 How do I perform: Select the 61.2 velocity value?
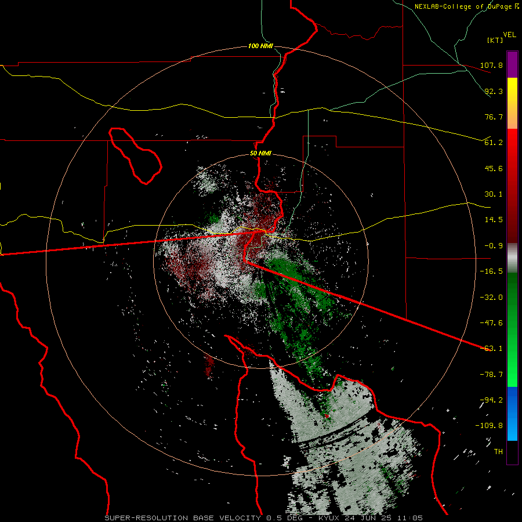494,143
